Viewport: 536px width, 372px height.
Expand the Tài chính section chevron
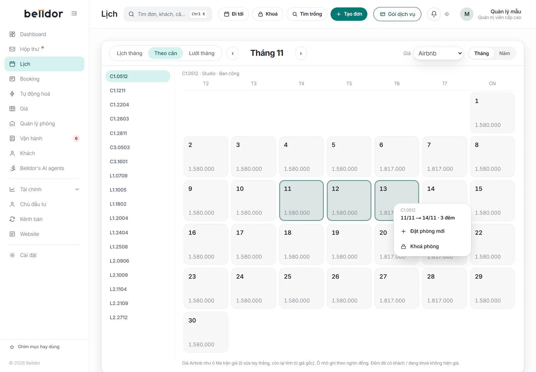pyautogui.click(x=77, y=190)
